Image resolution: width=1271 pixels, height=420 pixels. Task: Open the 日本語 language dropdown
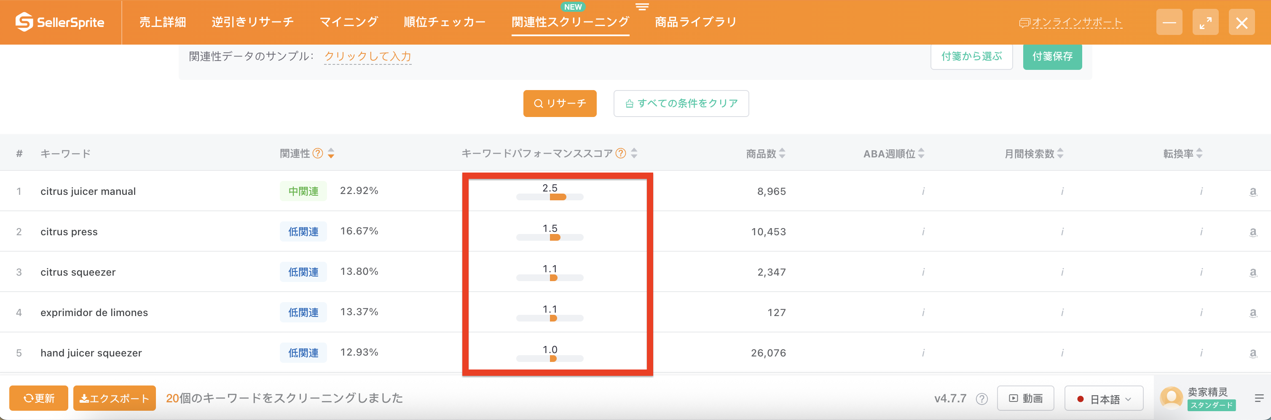pyautogui.click(x=1104, y=398)
